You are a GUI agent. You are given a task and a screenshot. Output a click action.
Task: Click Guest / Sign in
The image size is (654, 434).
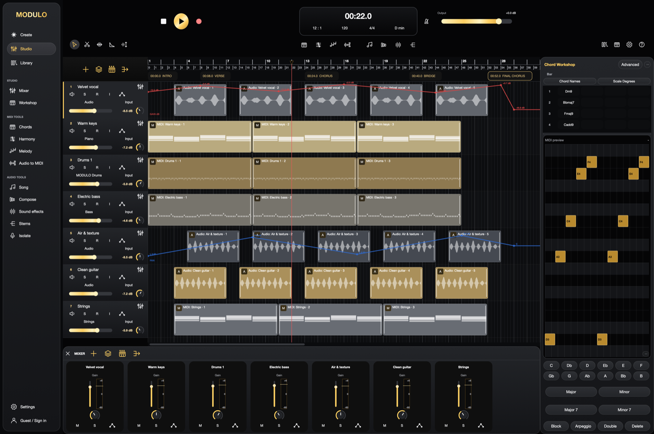pos(31,421)
